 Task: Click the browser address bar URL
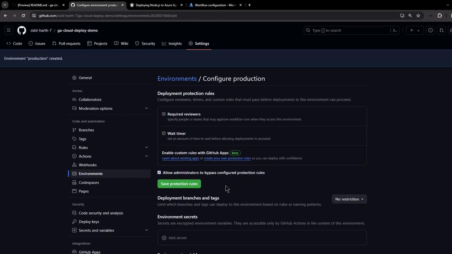click(108, 16)
